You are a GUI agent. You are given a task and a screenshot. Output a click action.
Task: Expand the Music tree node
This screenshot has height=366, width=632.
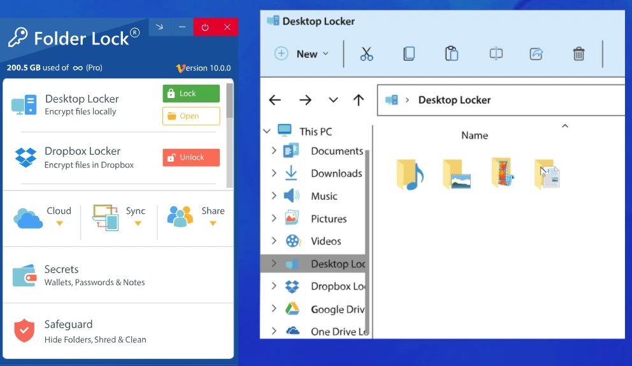(x=274, y=195)
